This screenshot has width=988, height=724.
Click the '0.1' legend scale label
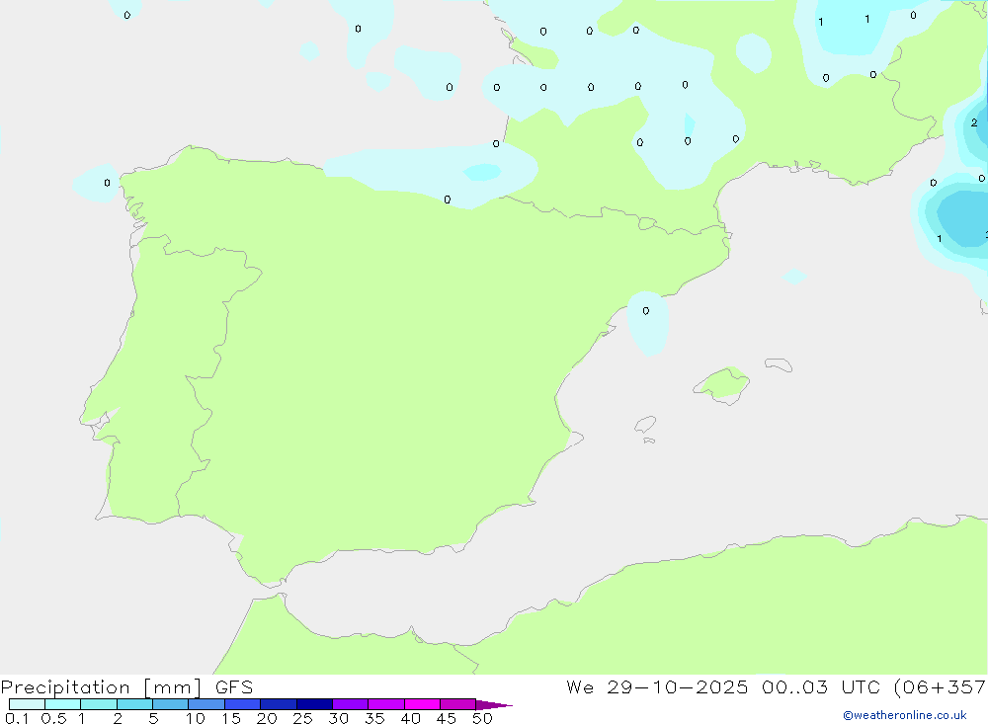[x=17, y=718]
